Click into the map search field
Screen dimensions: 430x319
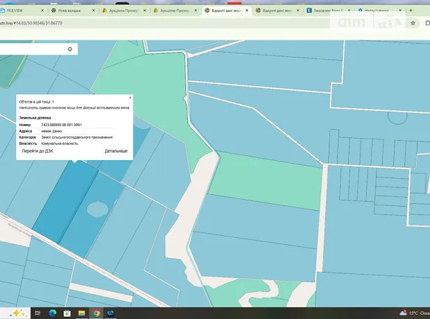31,49
